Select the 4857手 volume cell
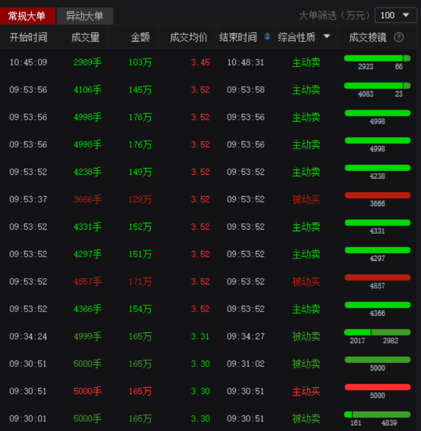 (88, 281)
